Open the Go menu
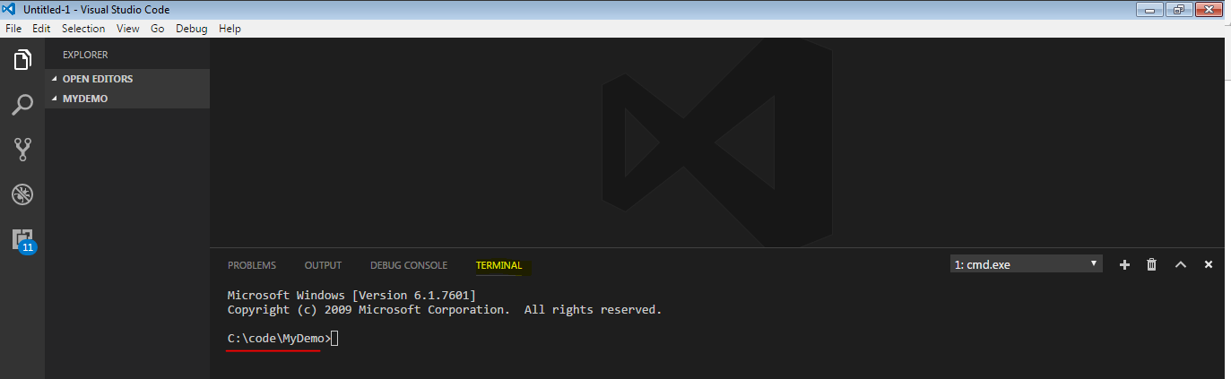The width and height of the screenshot is (1231, 379). (x=158, y=29)
